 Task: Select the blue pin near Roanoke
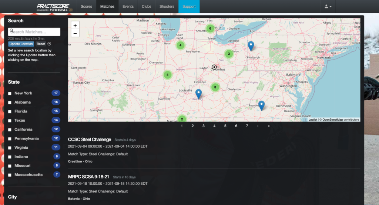coord(261,105)
